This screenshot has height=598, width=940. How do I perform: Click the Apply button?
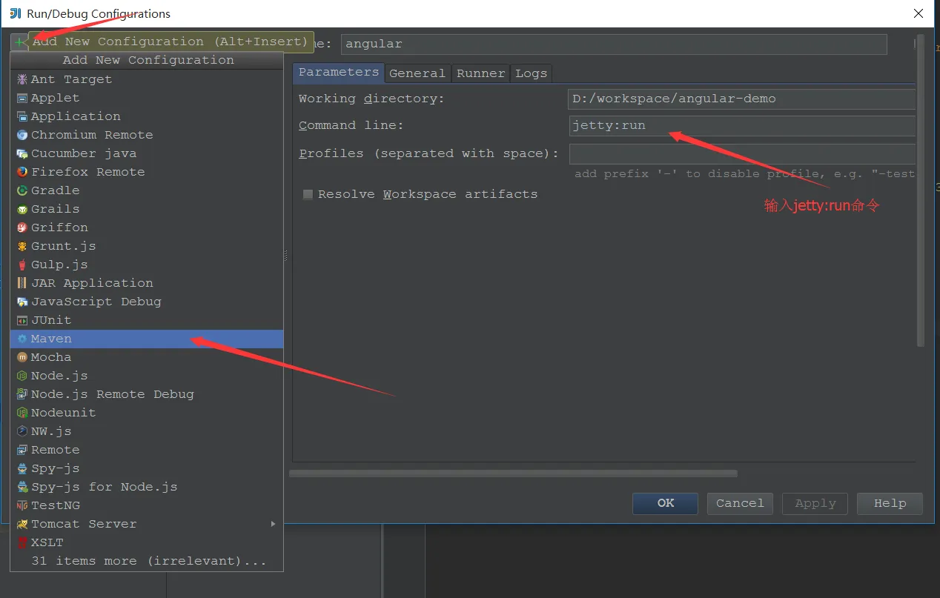pos(815,503)
